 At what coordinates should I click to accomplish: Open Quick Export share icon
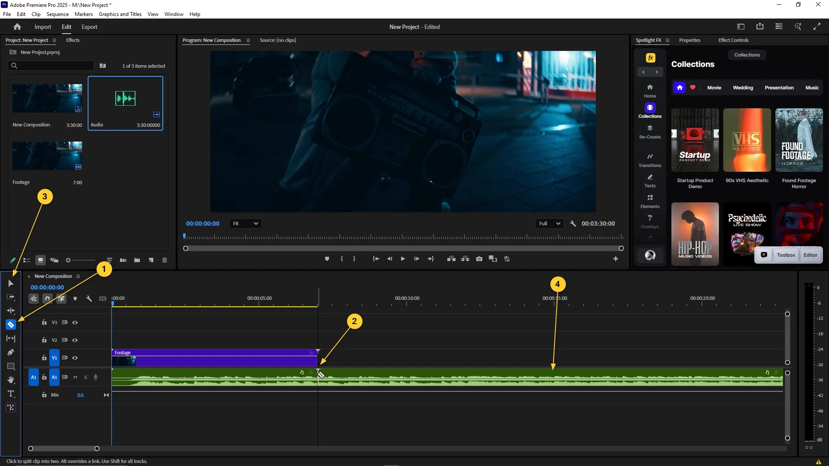click(x=760, y=27)
